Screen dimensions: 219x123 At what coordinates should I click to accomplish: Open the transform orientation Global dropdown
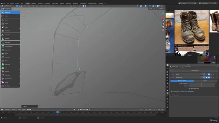point(74,6)
